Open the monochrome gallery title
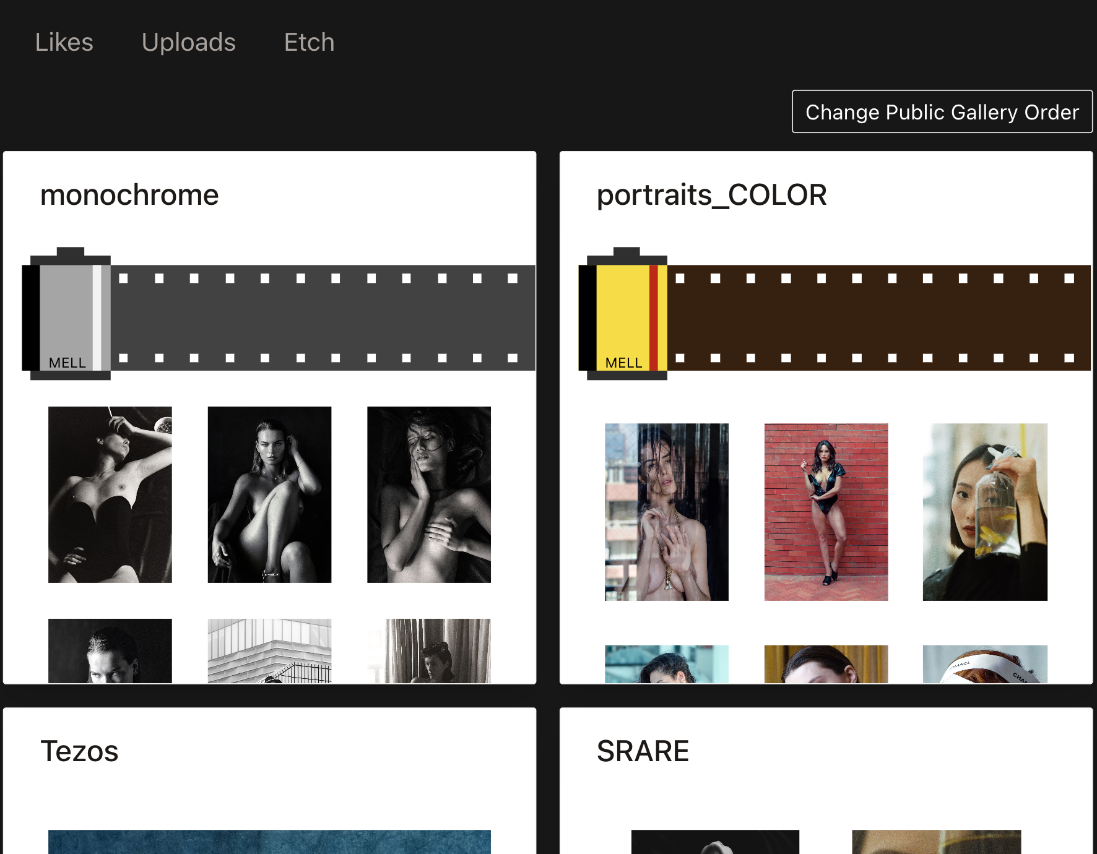The image size is (1097, 854). click(x=129, y=195)
